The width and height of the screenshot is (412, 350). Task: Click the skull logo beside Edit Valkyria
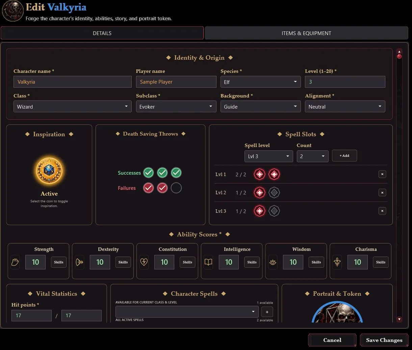click(13, 11)
